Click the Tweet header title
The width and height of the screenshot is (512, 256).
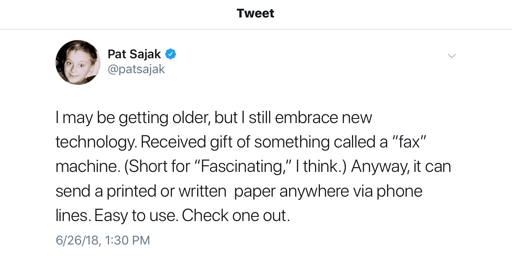point(256,13)
